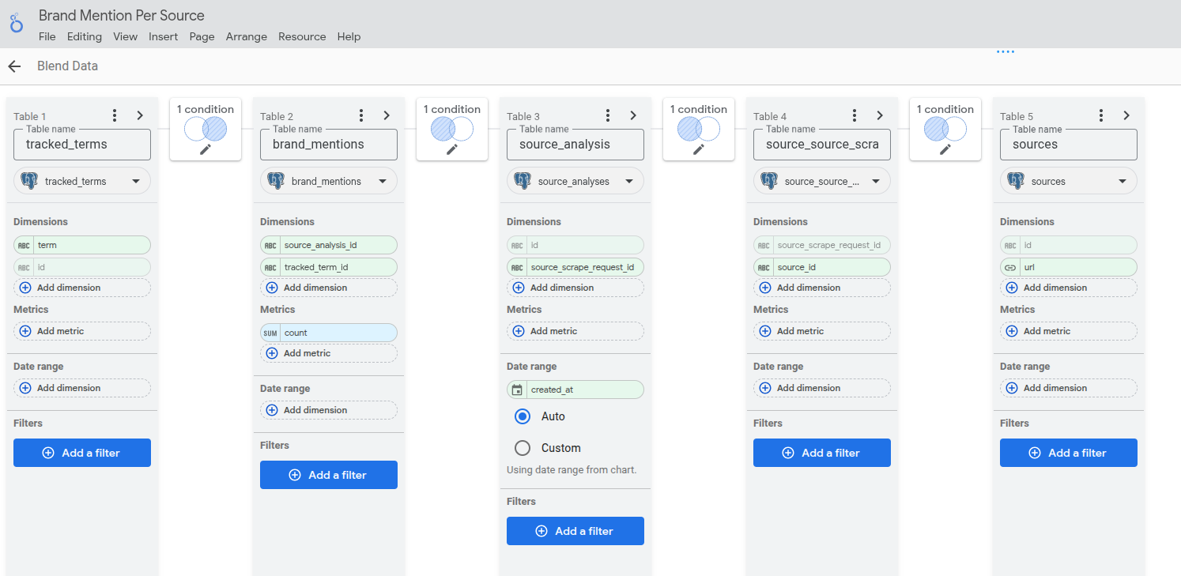Open the Help menu
Viewport: 1181px width, 576px height.
(x=349, y=36)
